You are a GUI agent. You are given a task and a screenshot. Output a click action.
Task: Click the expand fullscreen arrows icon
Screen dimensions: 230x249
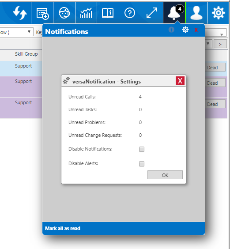coord(152,13)
